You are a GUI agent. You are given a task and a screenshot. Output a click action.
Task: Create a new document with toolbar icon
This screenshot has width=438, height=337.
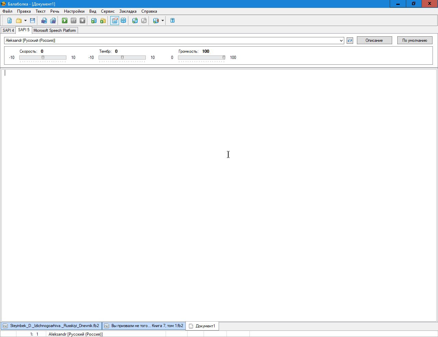(10, 21)
